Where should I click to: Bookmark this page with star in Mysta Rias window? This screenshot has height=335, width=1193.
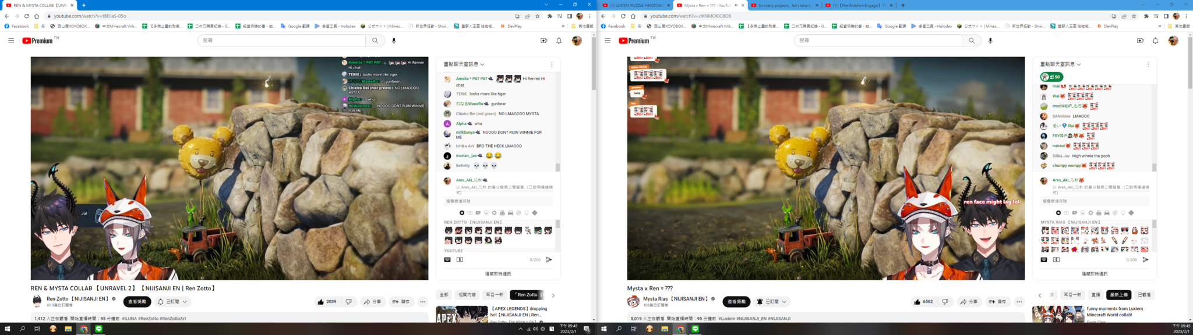1134,16
